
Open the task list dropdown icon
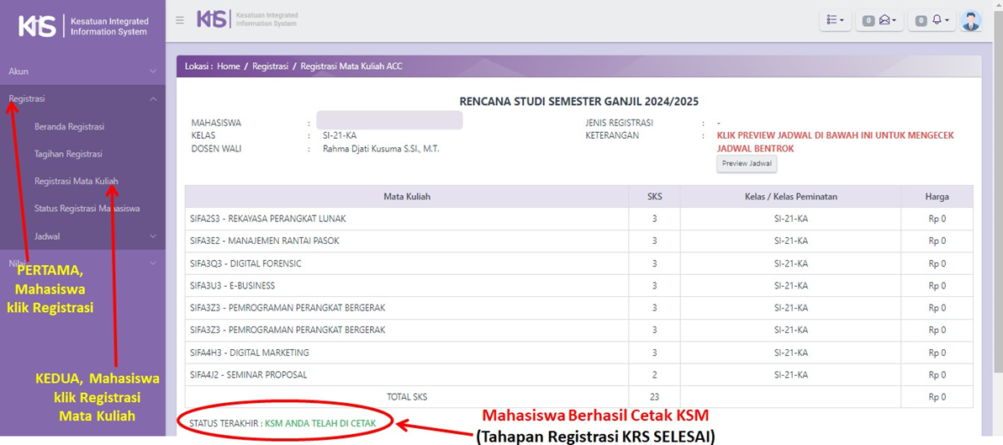click(835, 20)
